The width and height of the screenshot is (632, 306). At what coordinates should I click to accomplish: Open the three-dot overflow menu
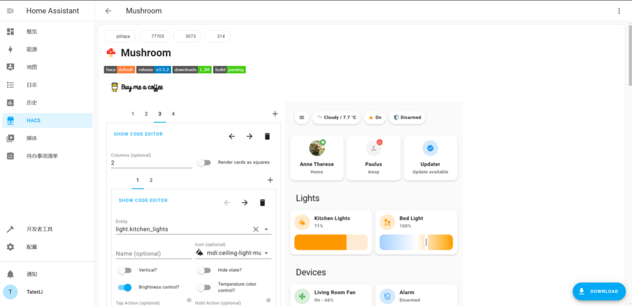pos(619,11)
